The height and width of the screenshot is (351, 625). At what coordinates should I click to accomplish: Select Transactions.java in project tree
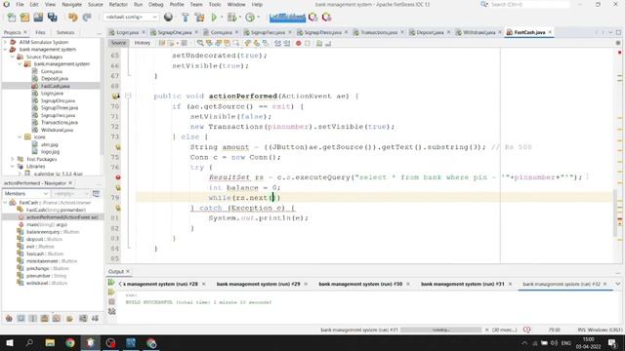[59, 123]
